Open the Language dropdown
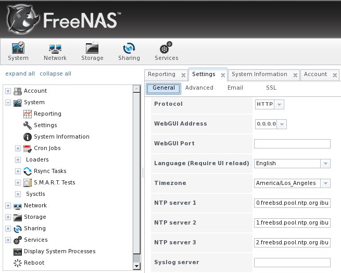 [x=325, y=164]
